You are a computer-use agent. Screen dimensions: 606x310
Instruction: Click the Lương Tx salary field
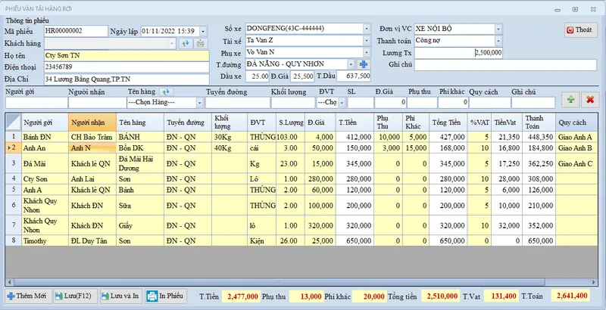[458, 53]
